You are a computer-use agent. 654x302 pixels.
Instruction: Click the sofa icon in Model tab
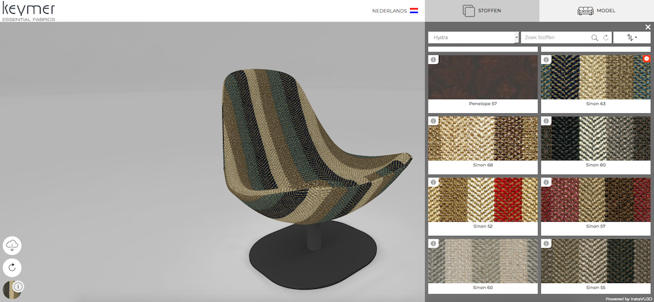(585, 11)
